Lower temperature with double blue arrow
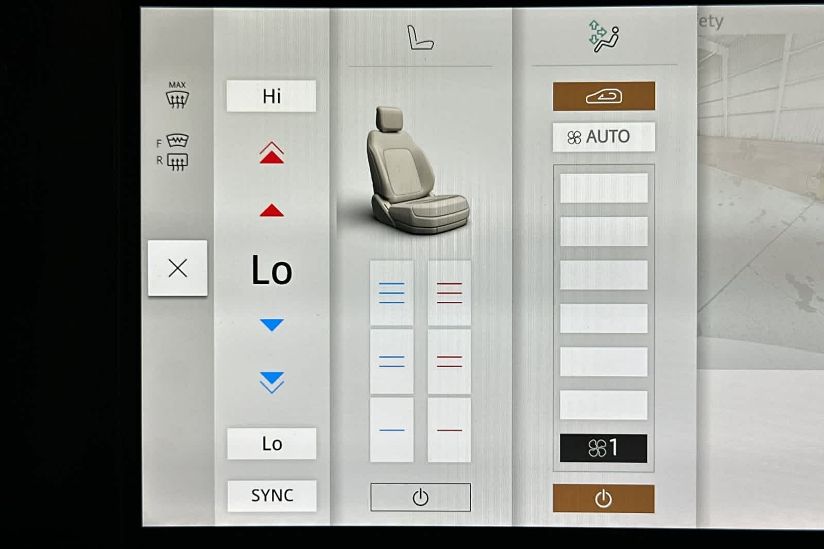The image size is (824, 549). [271, 382]
